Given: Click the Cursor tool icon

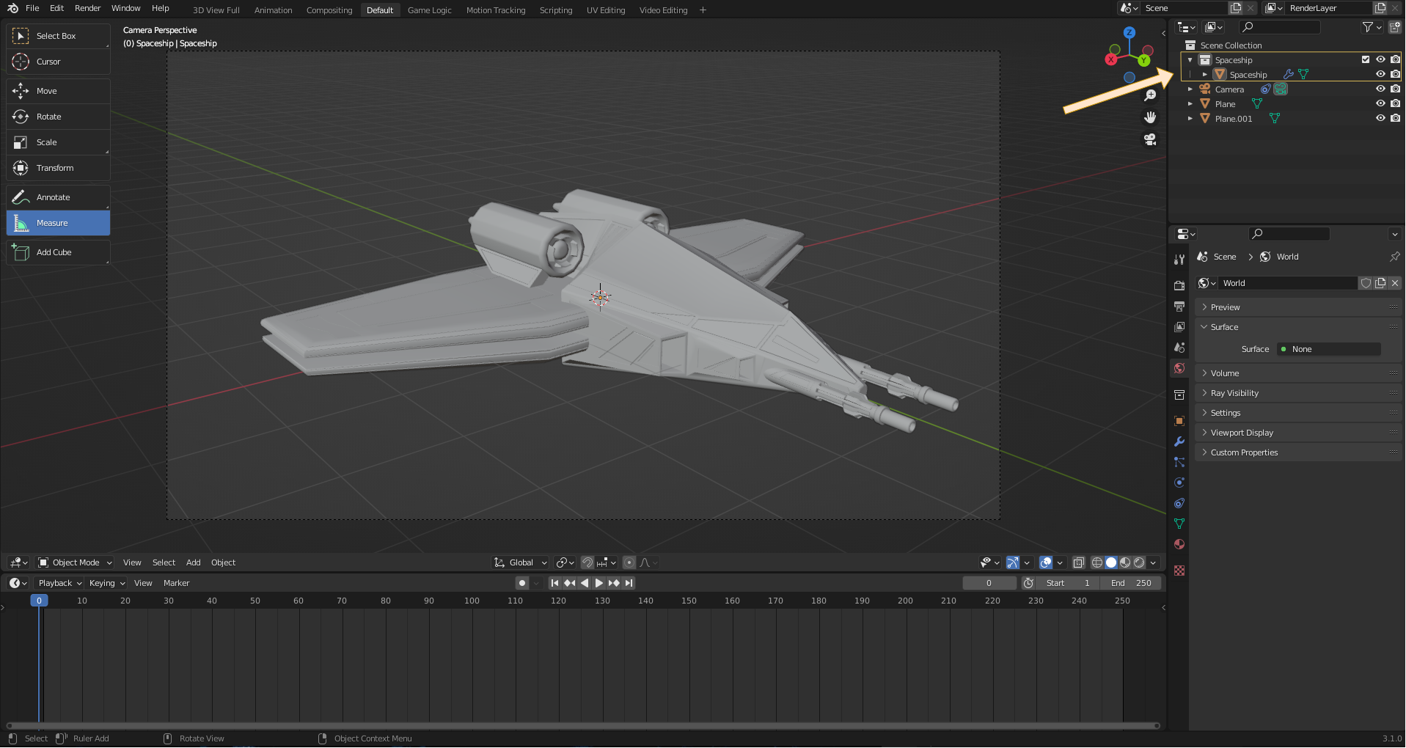Looking at the screenshot, I should [21, 62].
